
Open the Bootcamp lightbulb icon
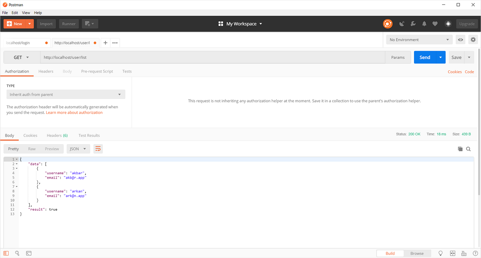440,253
